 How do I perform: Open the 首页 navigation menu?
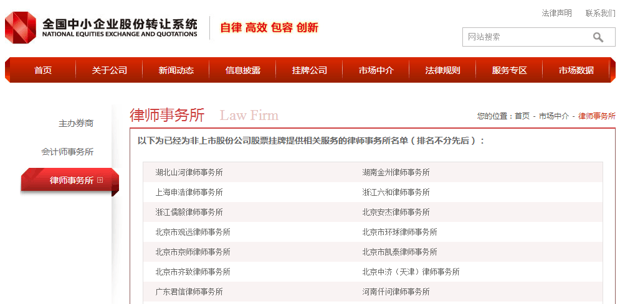coord(43,70)
